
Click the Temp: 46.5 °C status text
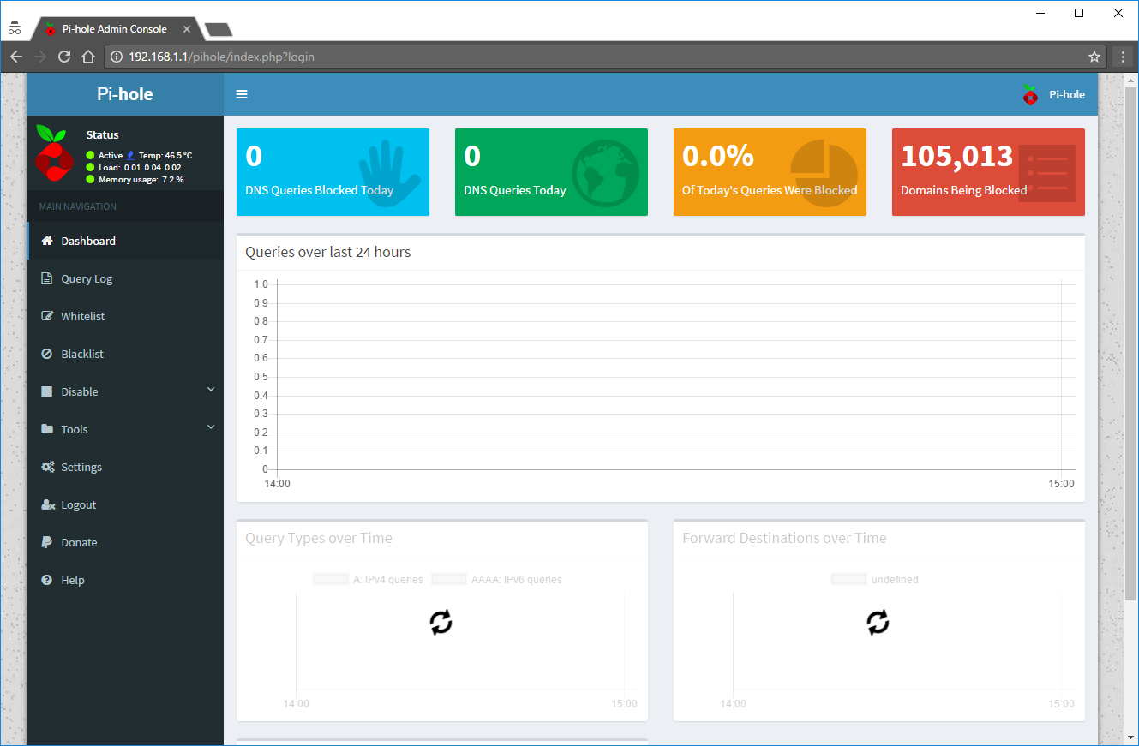coord(165,156)
